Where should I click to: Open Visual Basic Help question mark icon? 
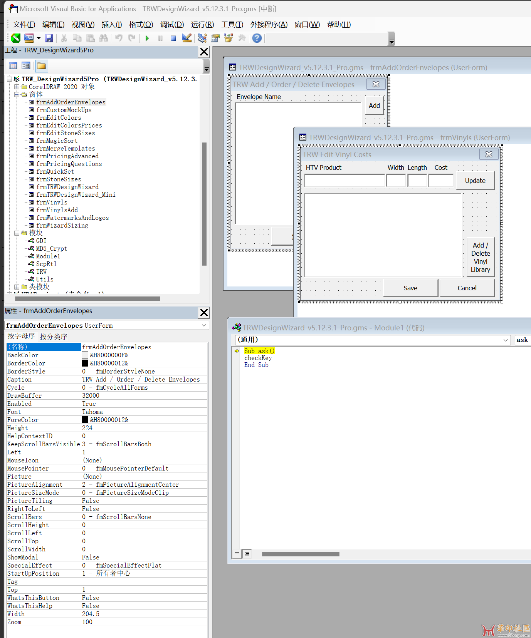(x=257, y=38)
